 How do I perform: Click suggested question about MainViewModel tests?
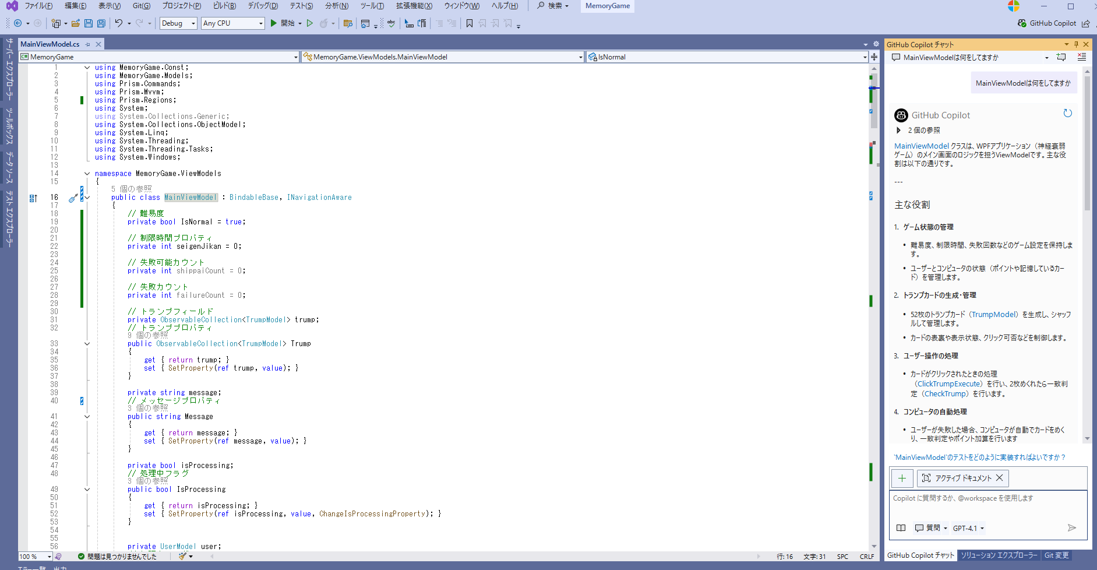point(979,458)
